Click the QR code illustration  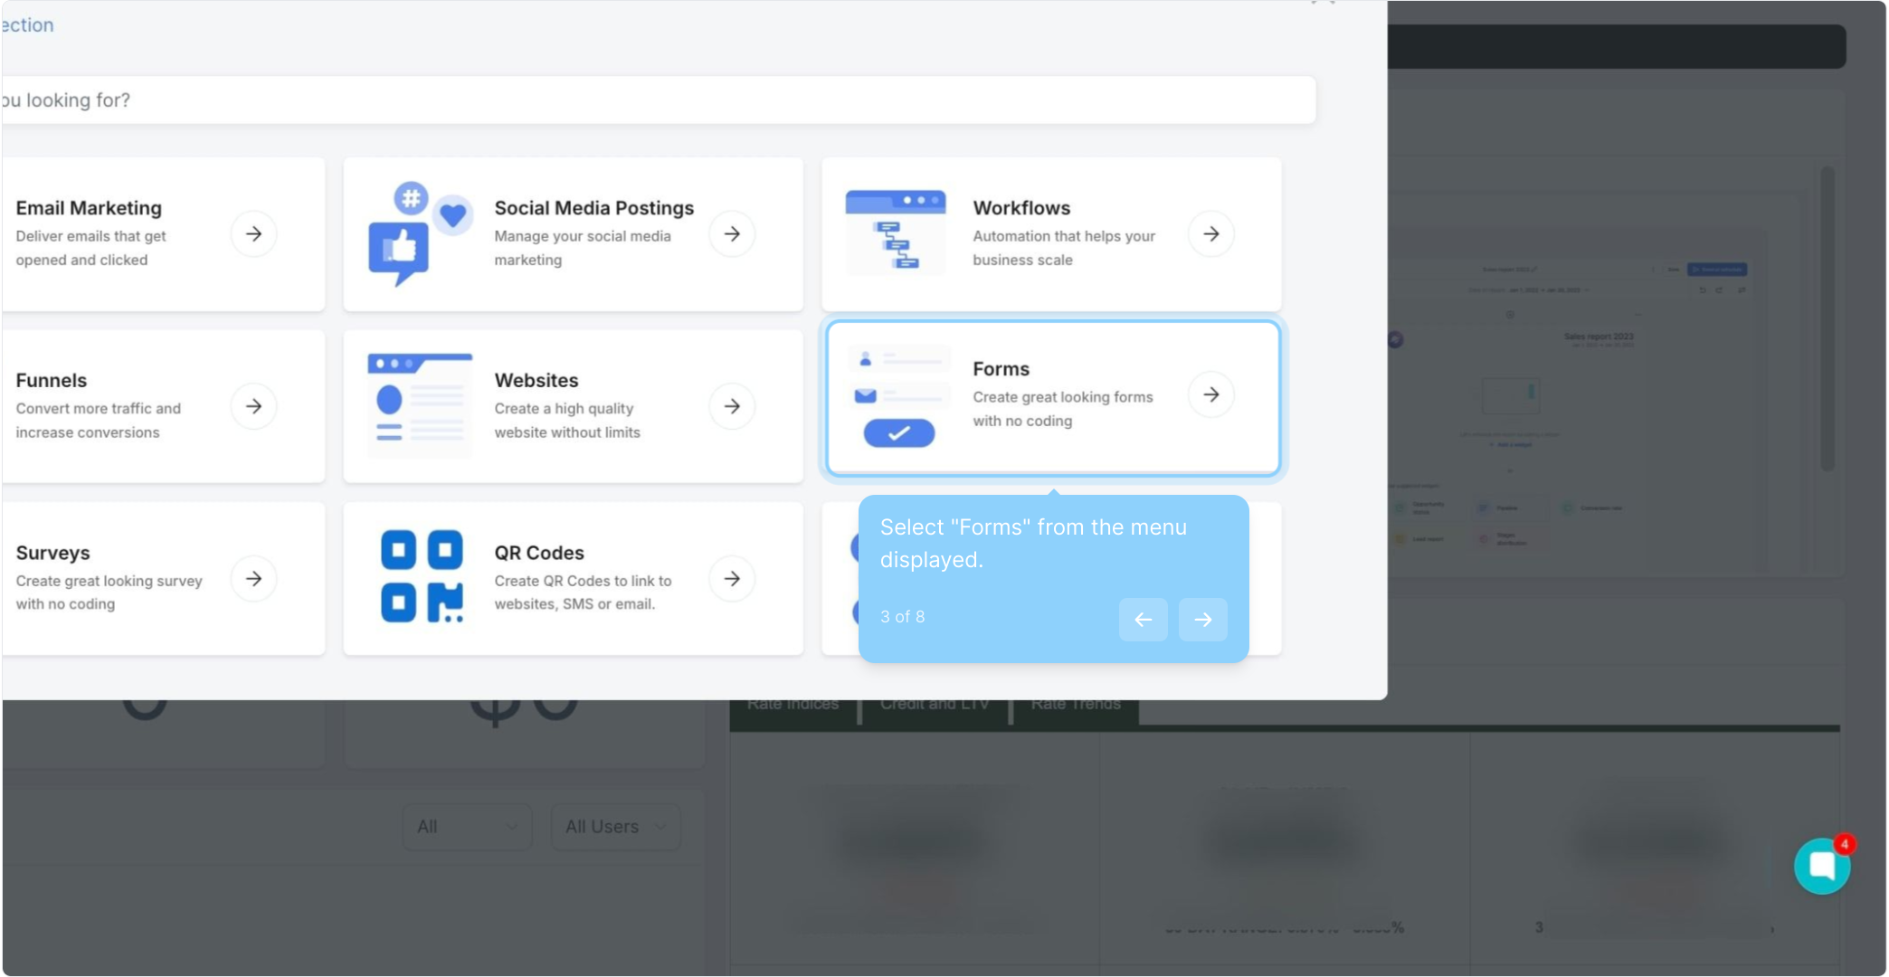pyautogui.click(x=422, y=577)
